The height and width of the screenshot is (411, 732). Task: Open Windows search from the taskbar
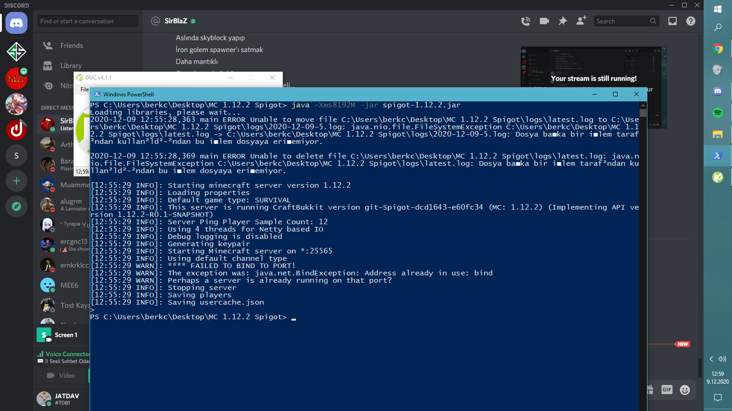[x=718, y=27]
